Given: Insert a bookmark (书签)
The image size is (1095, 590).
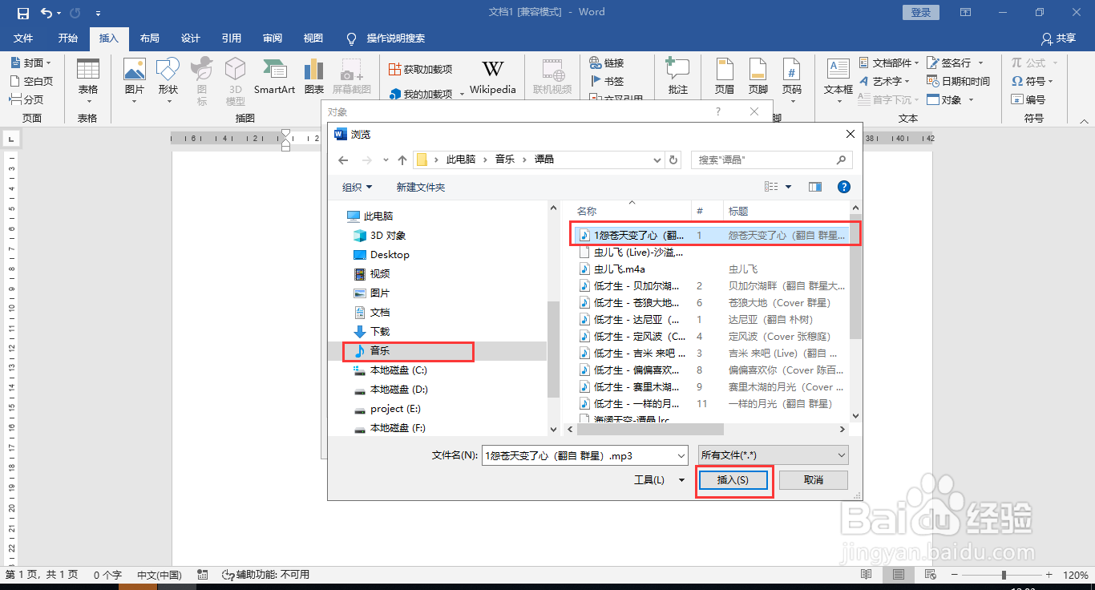Looking at the screenshot, I should coord(607,81).
